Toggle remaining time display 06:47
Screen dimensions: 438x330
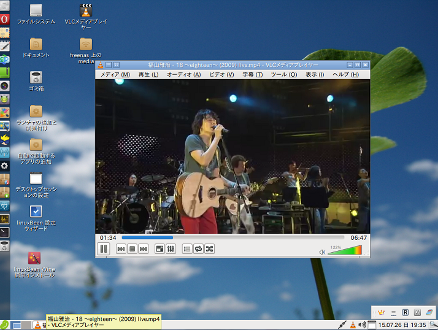[x=359, y=238]
